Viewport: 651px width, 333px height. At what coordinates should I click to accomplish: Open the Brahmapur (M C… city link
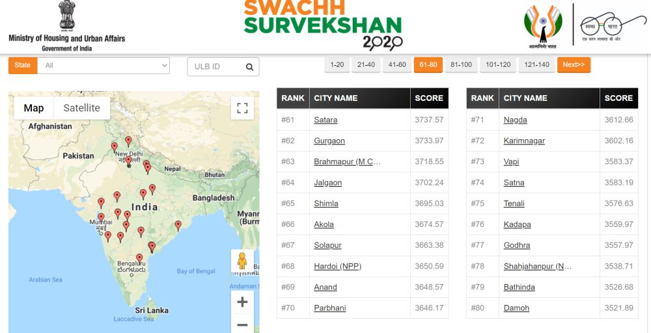347,162
